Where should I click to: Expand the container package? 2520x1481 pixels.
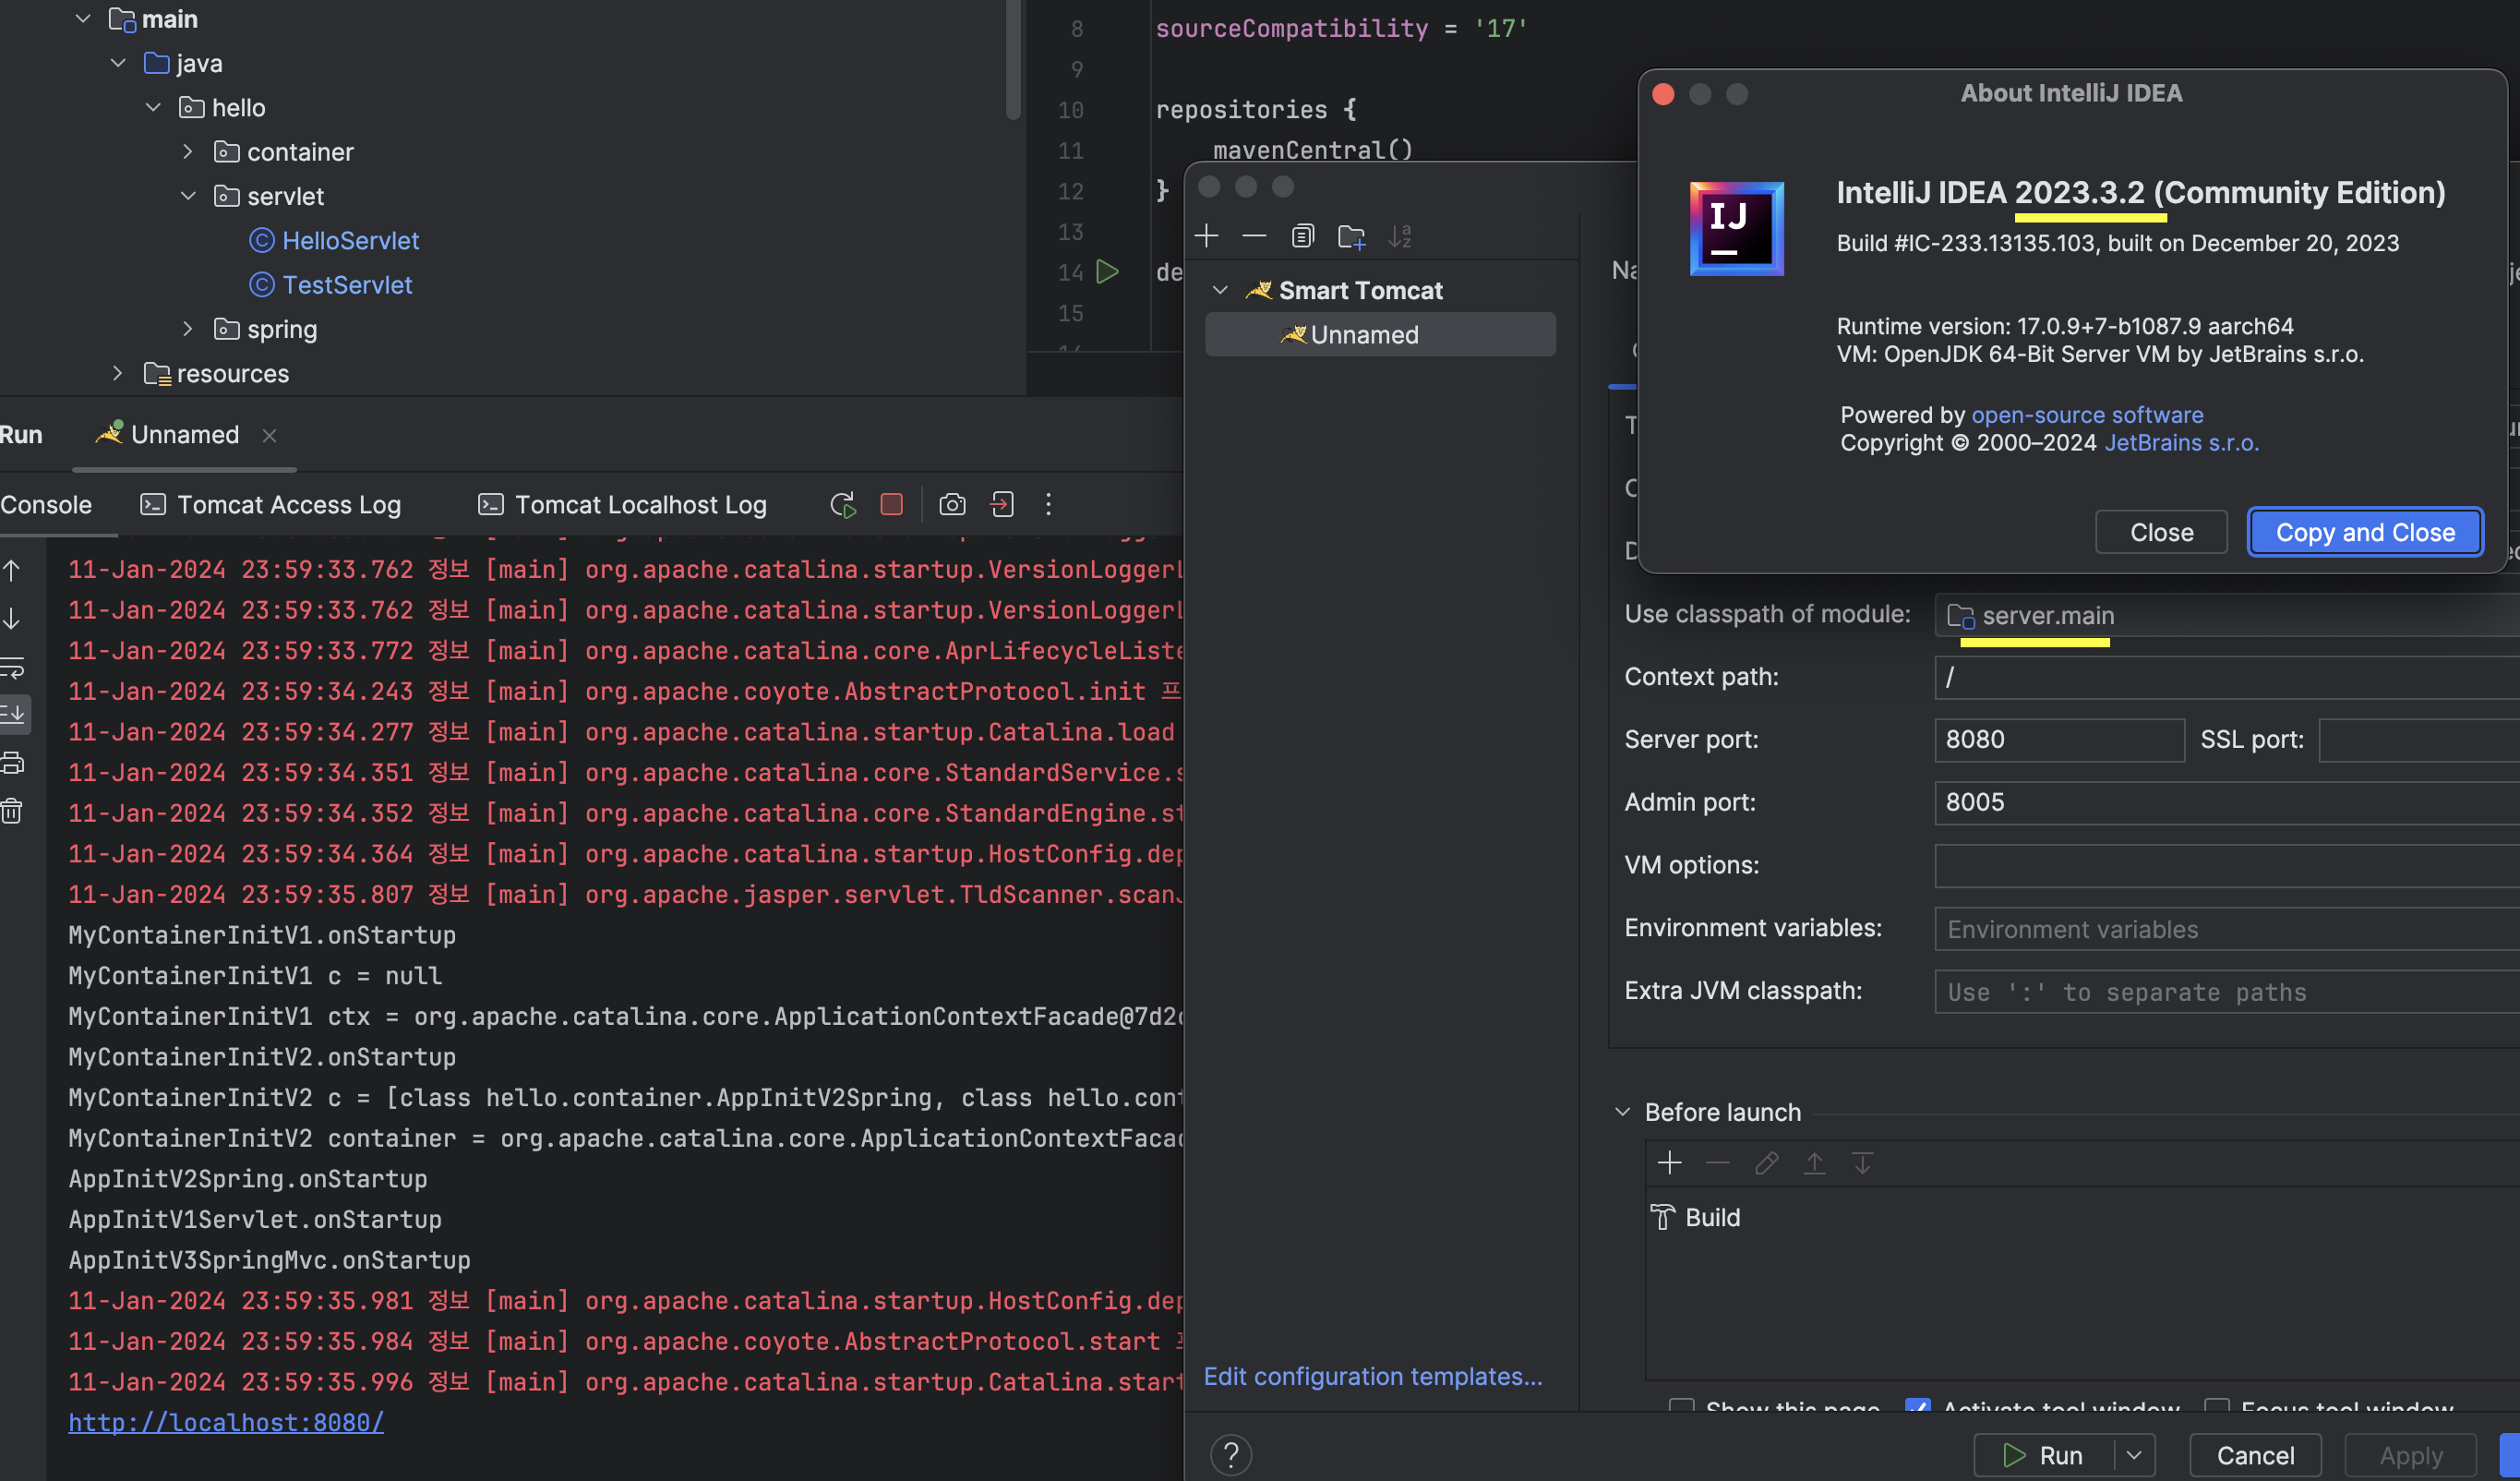pos(188,151)
